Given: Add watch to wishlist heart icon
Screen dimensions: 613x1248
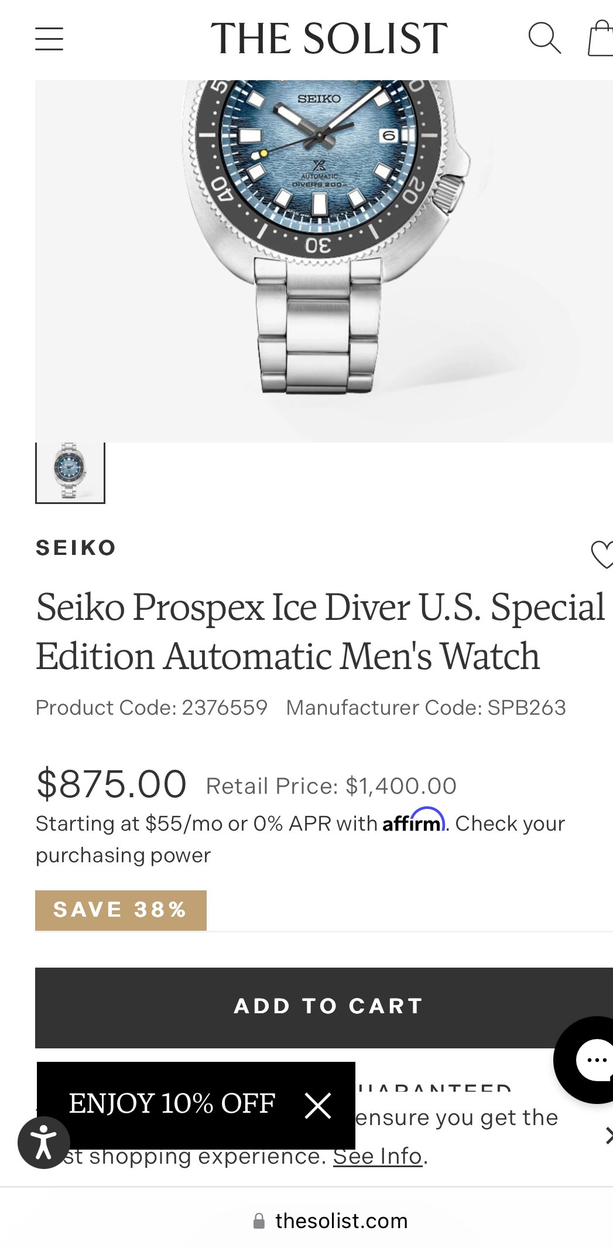Looking at the screenshot, I should (602, 554).
